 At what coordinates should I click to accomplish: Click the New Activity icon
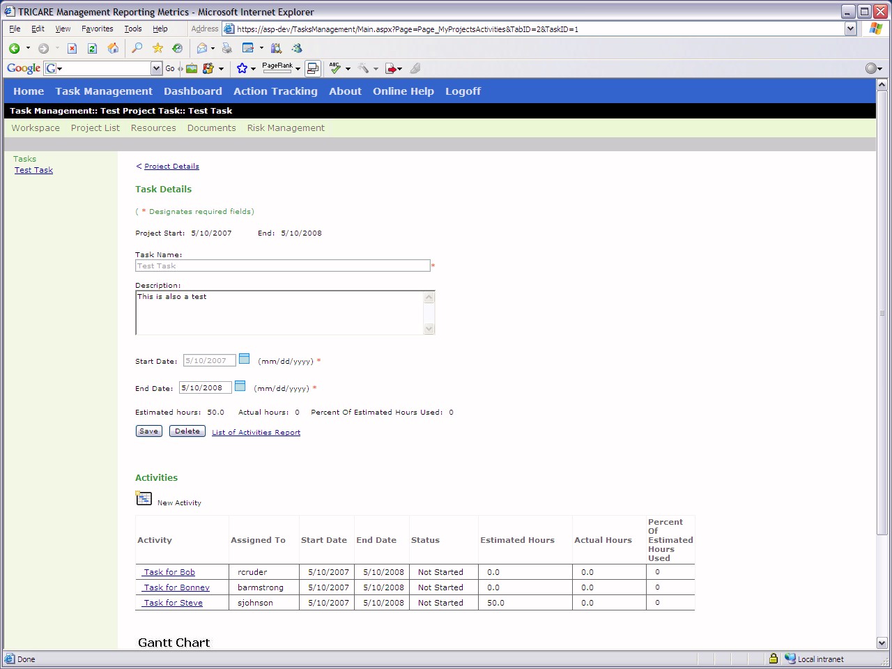point(144,498)
